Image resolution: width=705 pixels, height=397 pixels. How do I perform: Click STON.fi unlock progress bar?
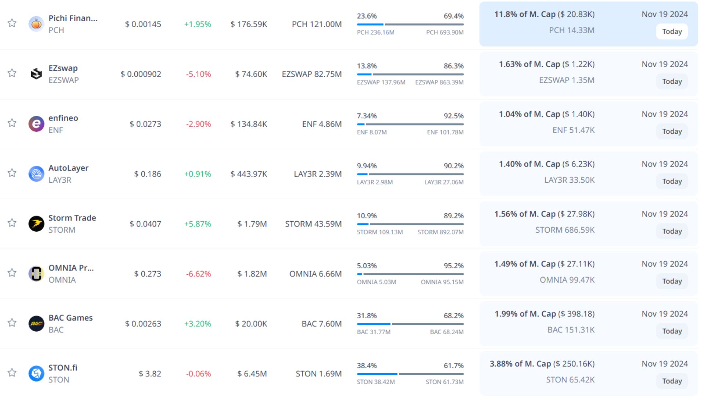click(410, 374)
